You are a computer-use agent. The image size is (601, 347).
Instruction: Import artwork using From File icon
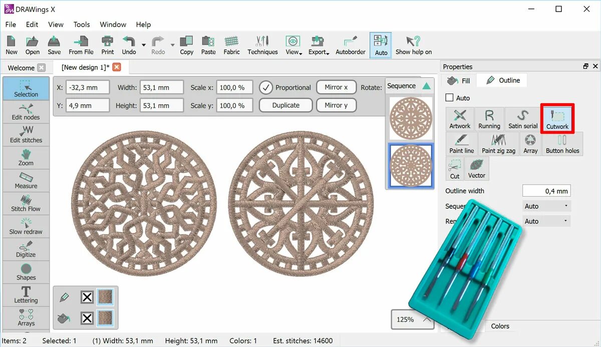click(x=81, y=46)
